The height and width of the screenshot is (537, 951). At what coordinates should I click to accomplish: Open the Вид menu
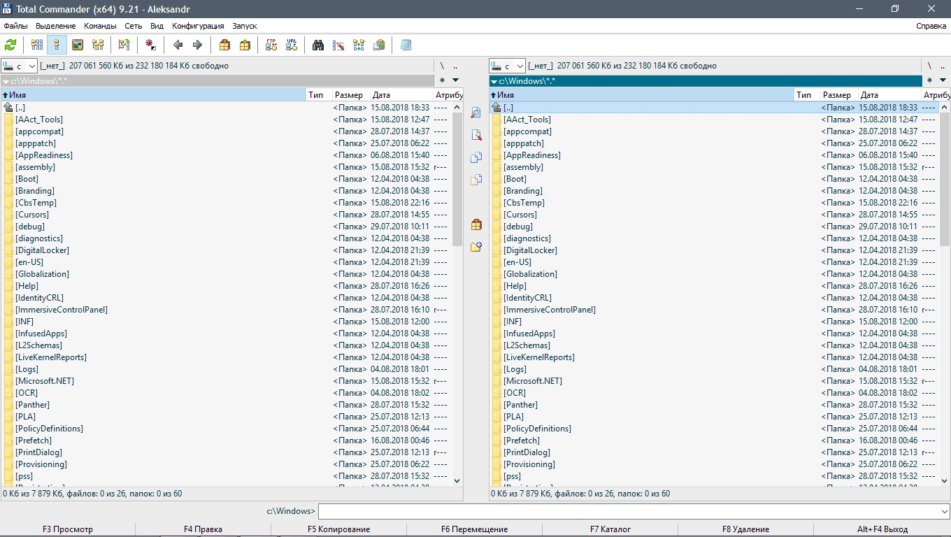157,26
